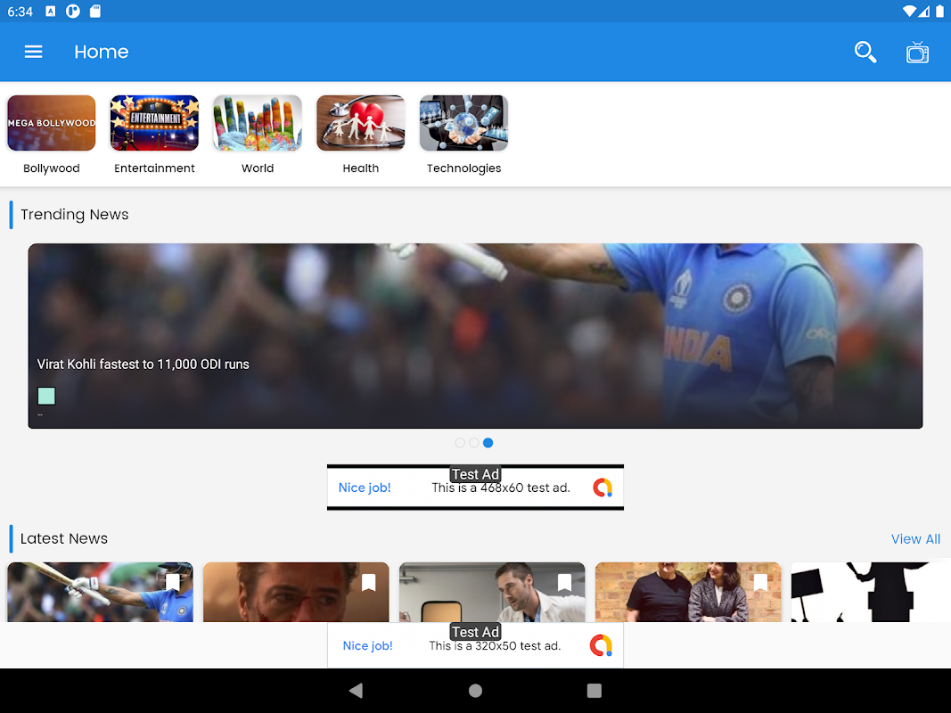Click the World label text
Image resolution: width=951 pixels, height=713 pixels.
tap(258, 168)
